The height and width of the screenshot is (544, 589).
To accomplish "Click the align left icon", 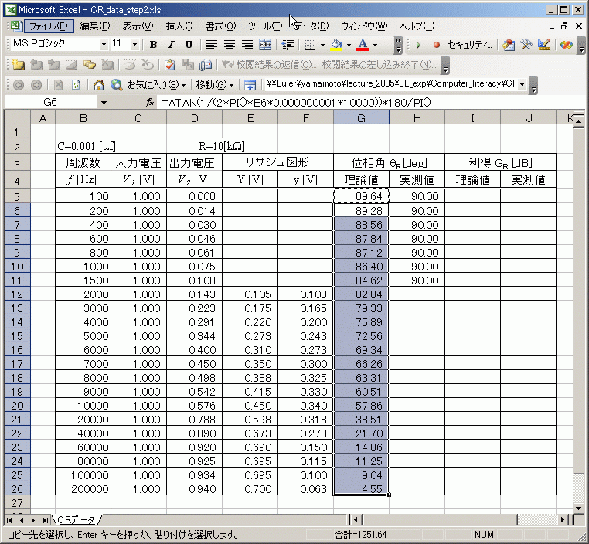I will point(212,45).
